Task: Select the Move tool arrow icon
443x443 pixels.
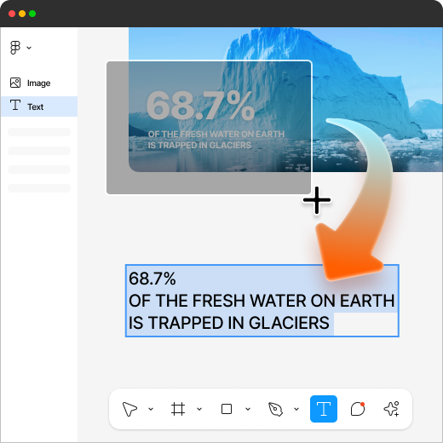Action: (129, 409)
